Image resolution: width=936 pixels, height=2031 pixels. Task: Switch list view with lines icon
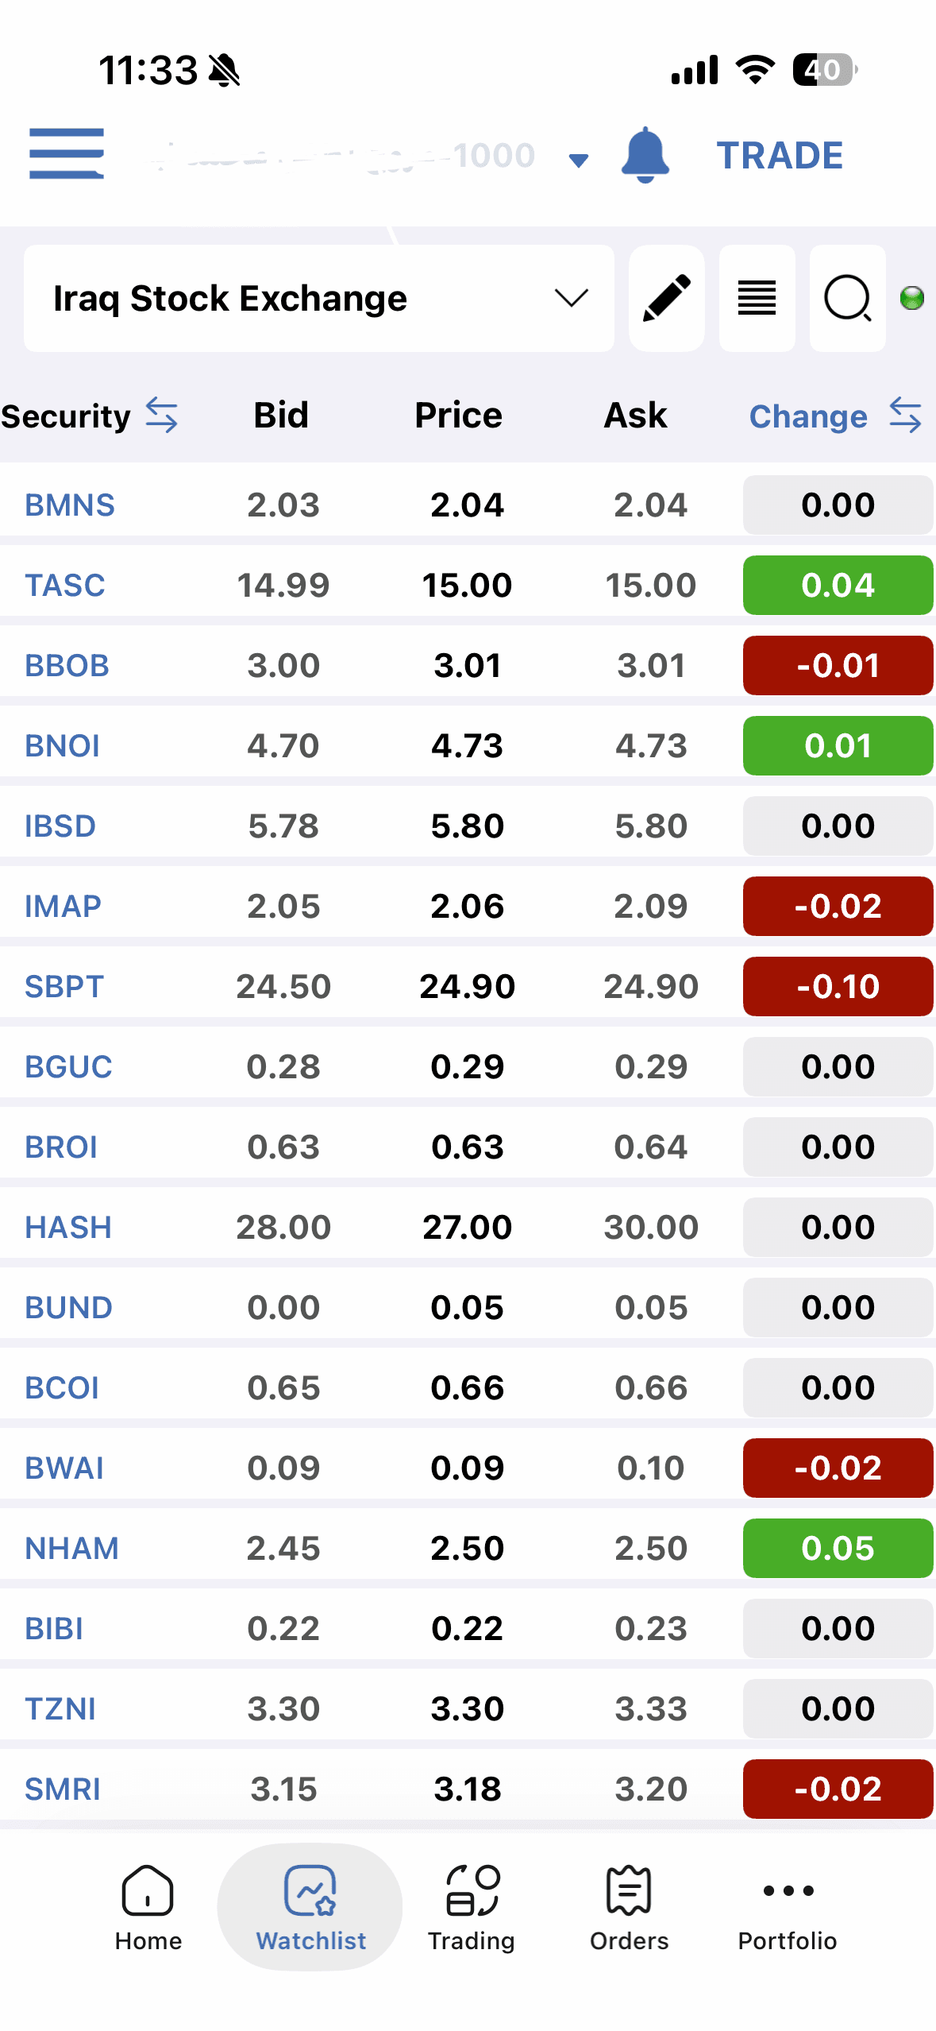[757, 298]
